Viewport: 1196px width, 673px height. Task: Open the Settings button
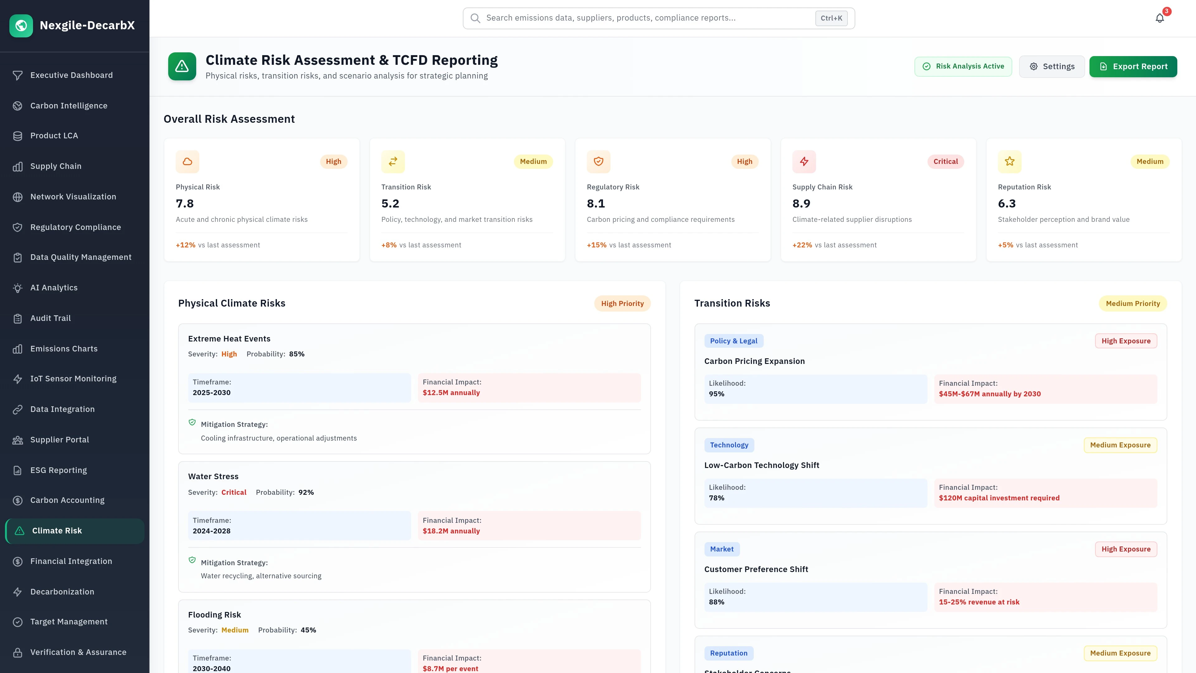[x=1051, y=66]
